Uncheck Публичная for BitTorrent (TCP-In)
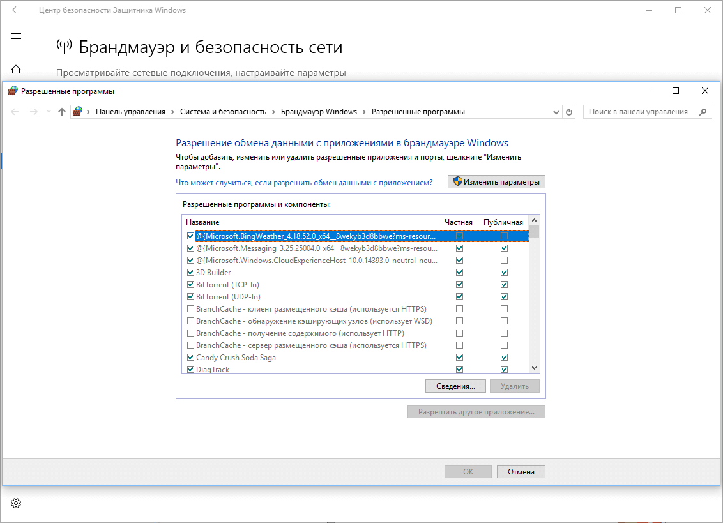Screen dimensions: 723x523 [x=504, y=284]
